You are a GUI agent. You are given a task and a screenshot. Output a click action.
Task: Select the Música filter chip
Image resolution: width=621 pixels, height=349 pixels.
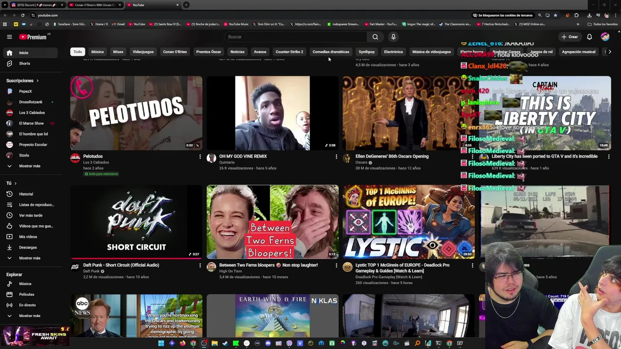tap(98, 52)
